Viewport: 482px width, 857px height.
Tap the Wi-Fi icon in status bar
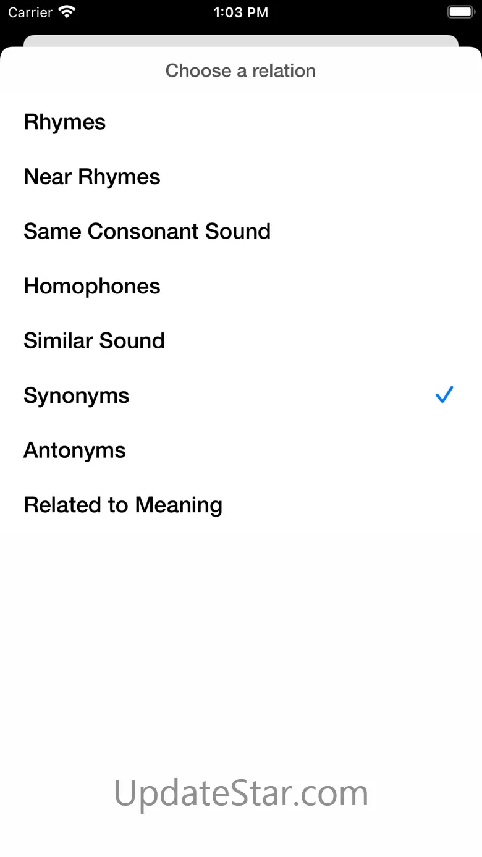(66, 12)
